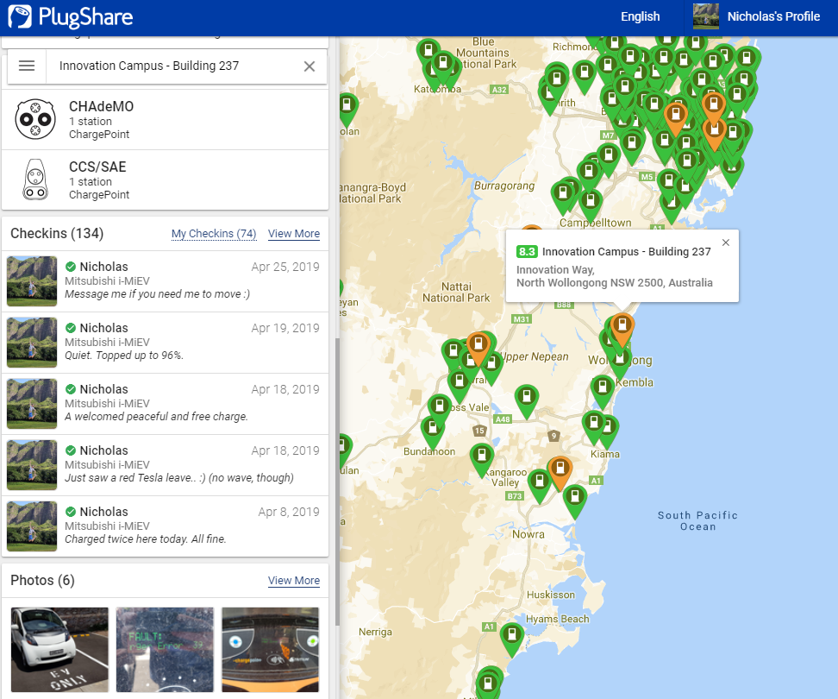Click the 8.3 PlugScore badge
The image size is (838, 699).
(527, 251)
